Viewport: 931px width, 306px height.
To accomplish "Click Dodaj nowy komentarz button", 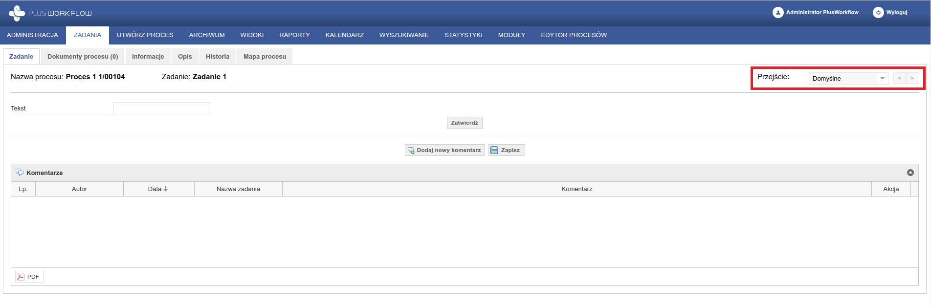I will 444,150.
